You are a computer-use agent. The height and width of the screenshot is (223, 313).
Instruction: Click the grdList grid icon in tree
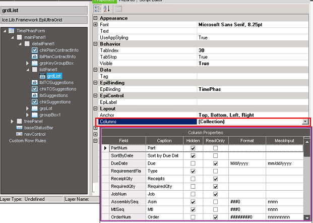[x=42, y=76]
